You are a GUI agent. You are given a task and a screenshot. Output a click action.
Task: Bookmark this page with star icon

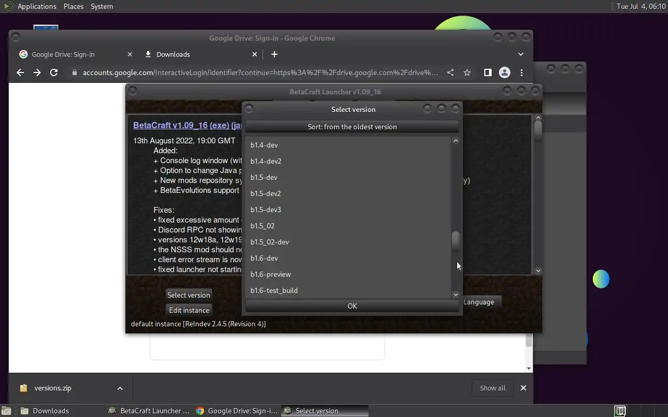[x=467, y=72]
